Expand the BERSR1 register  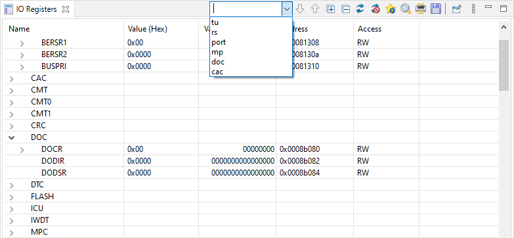coord(22,43)
